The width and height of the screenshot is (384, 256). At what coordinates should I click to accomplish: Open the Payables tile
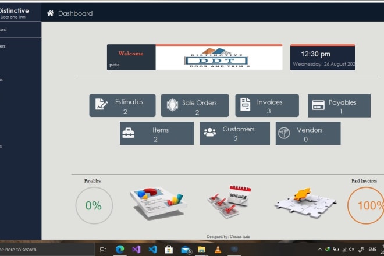[x=339, y=105]
